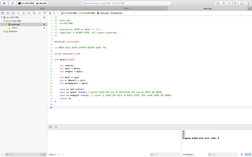
Task: Switch to the Standard editor layout
Action: point(218,3)
